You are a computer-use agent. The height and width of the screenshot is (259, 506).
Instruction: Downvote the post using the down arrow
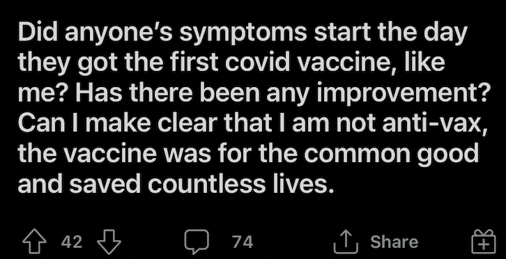tap(109, 242)
